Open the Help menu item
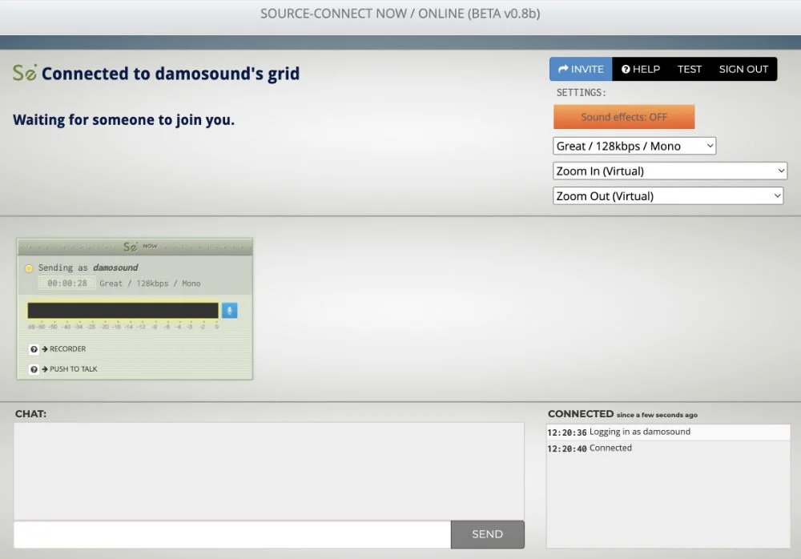Image resolution: width=801 pixels, height=559 pixels. (x=641, y=69)
